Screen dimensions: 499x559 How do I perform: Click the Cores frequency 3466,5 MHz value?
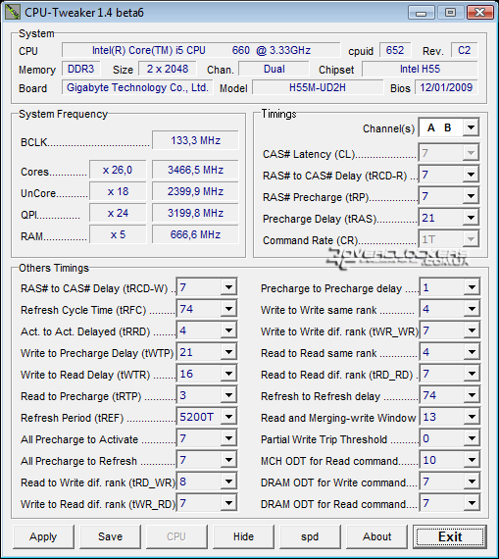click(x=195, y=170)
